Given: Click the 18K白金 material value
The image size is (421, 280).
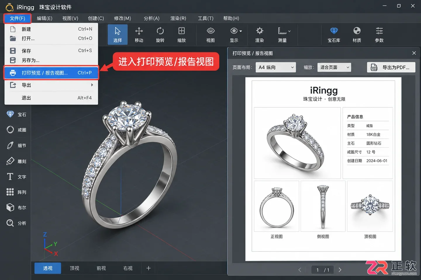Looking at the screenshot, I should 373,134.
